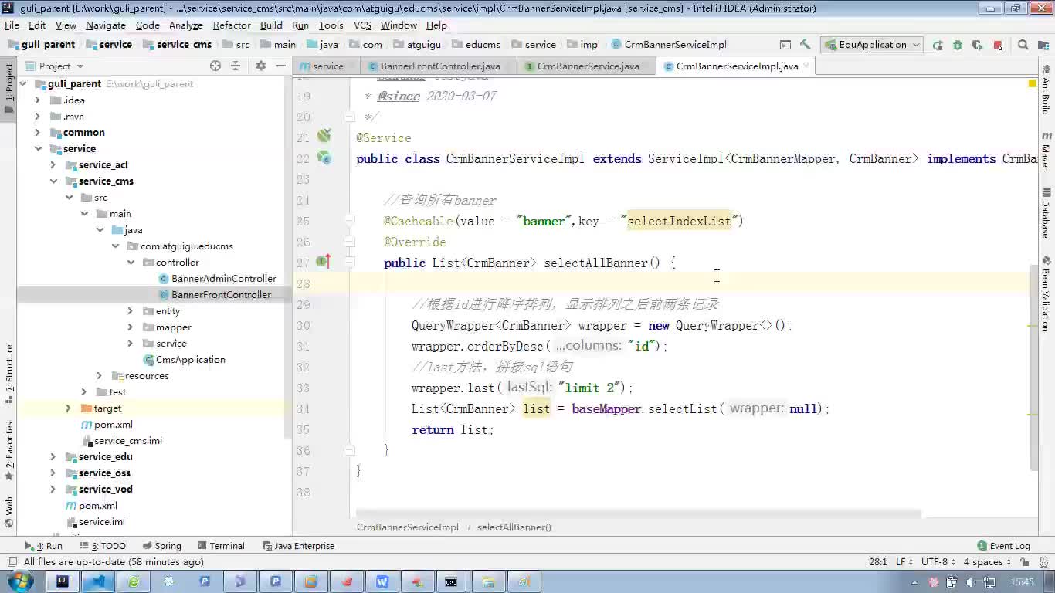1055x593 pixels.
Task: Select BannerAdminController in the project tree
Action: [x=216, y=279]
